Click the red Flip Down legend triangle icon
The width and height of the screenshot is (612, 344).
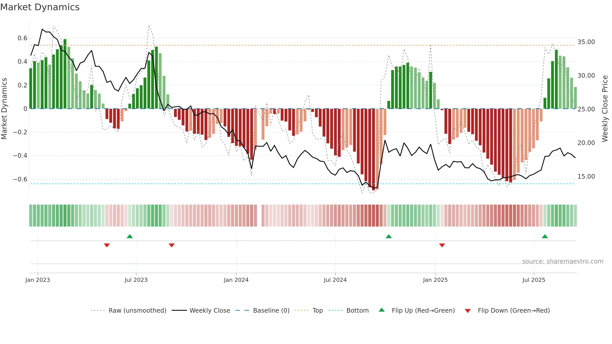pos(468,311)
